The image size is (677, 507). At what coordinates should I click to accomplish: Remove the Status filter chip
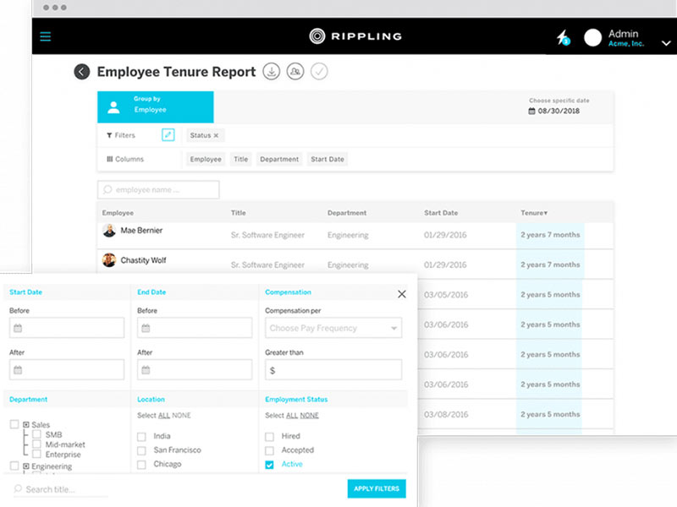[217, 135]
